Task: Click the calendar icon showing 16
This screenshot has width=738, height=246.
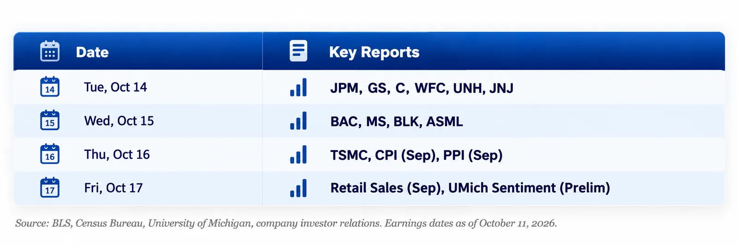Action: pyautogui.click(x=50, y=154)
